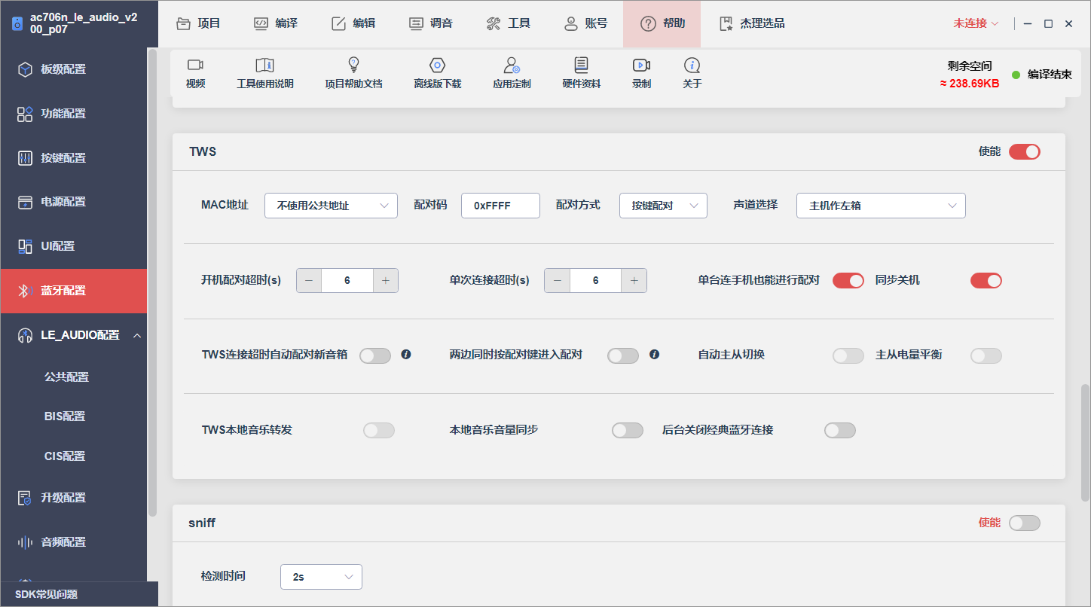Open the 声道选择 dropdown
Viewport: 1091px width, 607px height.
881,206
